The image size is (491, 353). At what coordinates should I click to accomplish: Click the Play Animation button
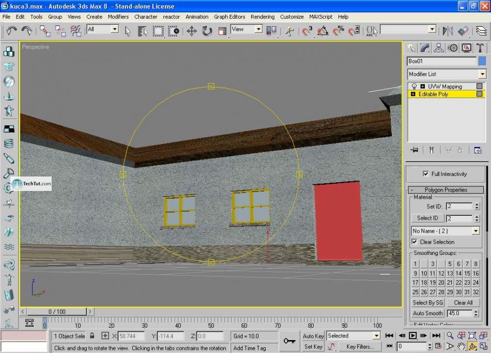(x=413, y=335)
